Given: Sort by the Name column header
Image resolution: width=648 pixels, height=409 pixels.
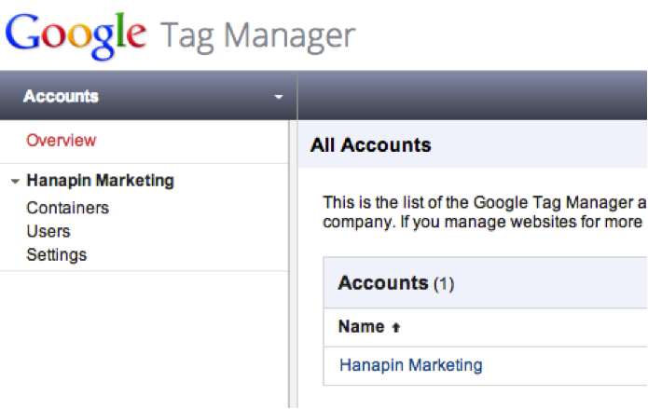Looking at the screenshot, I should tap(362, 326).
